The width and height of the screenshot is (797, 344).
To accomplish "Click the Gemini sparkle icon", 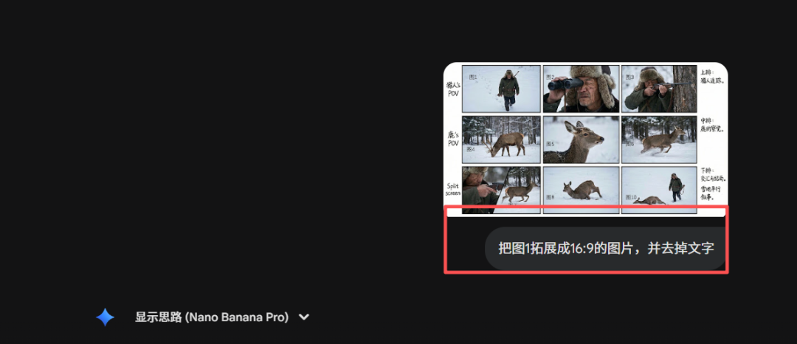I will [105, 317].
